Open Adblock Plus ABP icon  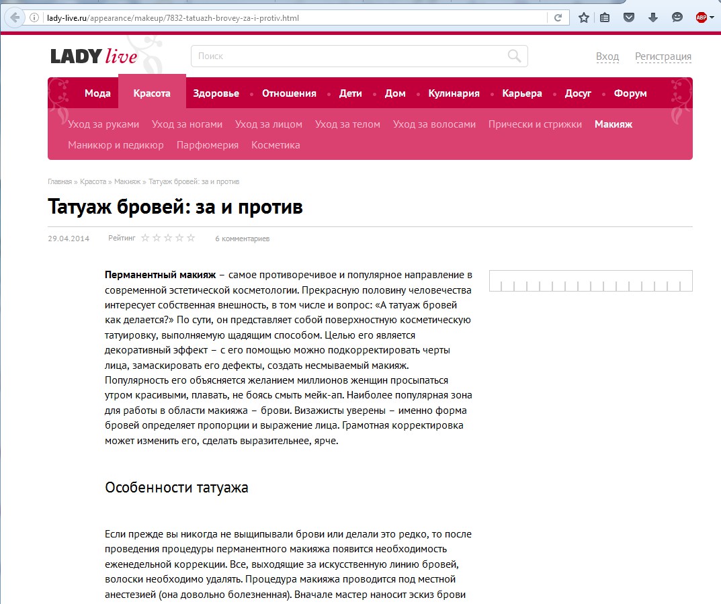(x=702, y=18)
